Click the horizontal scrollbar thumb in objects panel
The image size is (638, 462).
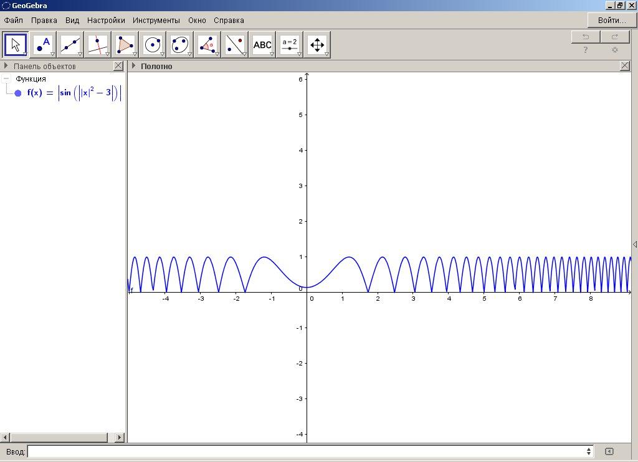[x=59, y=438]
